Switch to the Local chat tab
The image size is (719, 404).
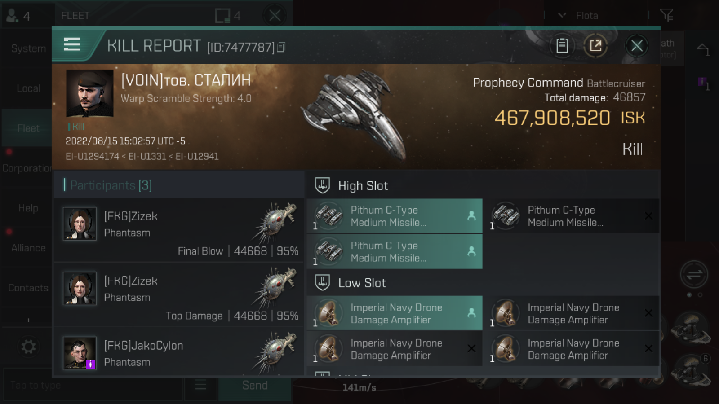coord(28,88)
